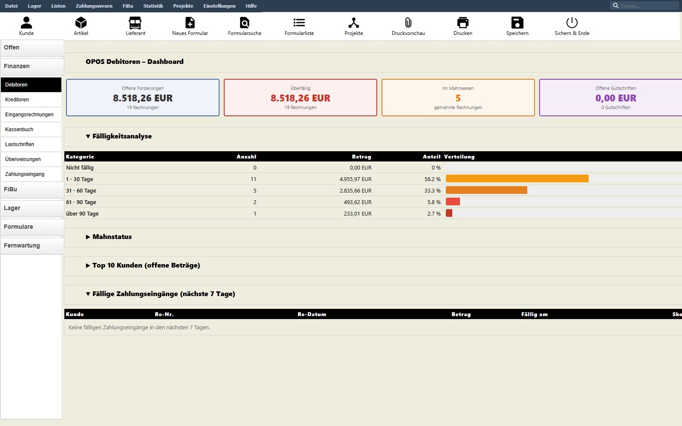Screen dimensions: 682x426
Task: Select Finanzen sidebar section
Action: coord(32,66)
